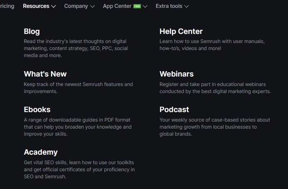Expand the App Center dropdown chevron

coord(145,6)
